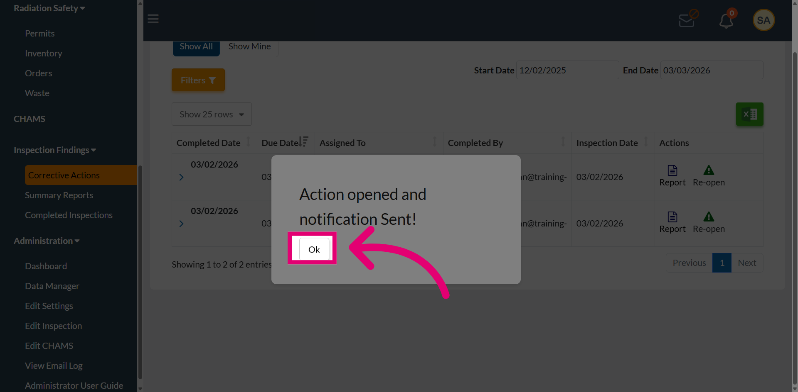
Task: Open Summary Reports in sidebar
Action: pos(59,195)
